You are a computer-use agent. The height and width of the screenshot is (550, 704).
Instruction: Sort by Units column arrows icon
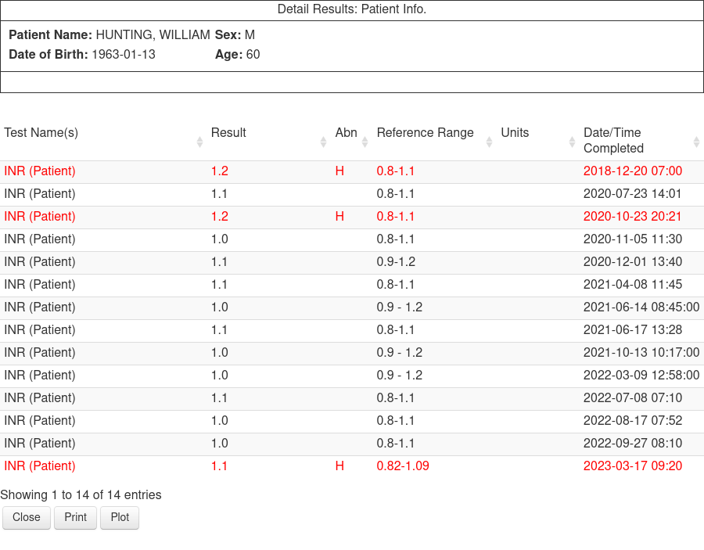pos(572,142)
